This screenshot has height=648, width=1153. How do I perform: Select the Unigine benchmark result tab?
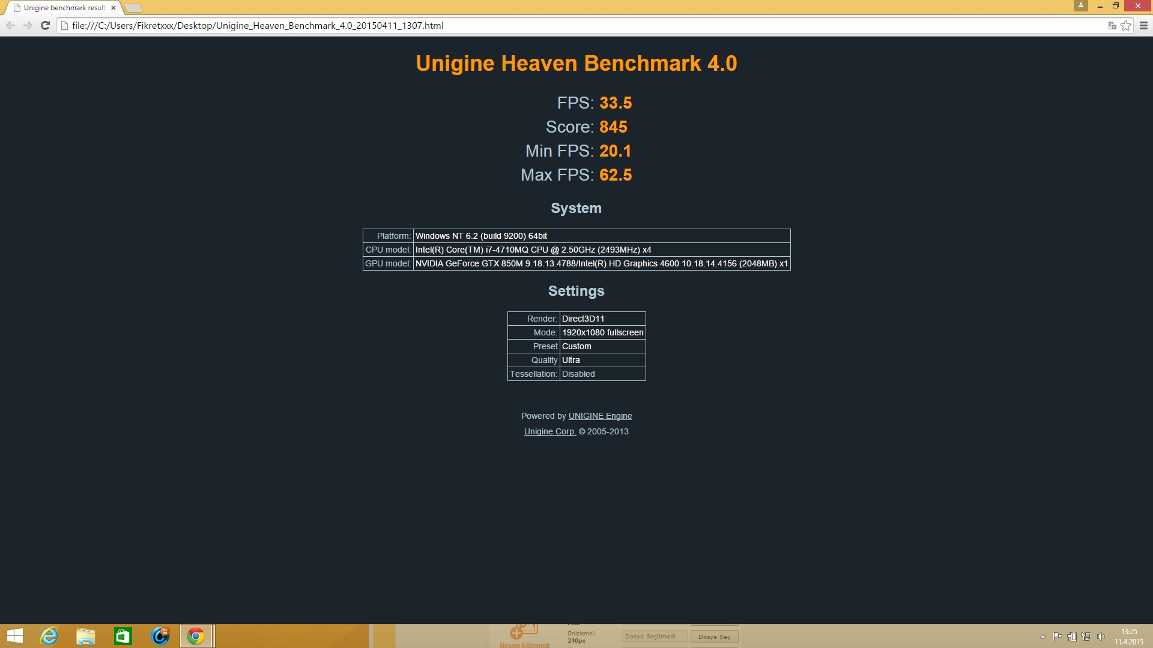coord(63,8)
